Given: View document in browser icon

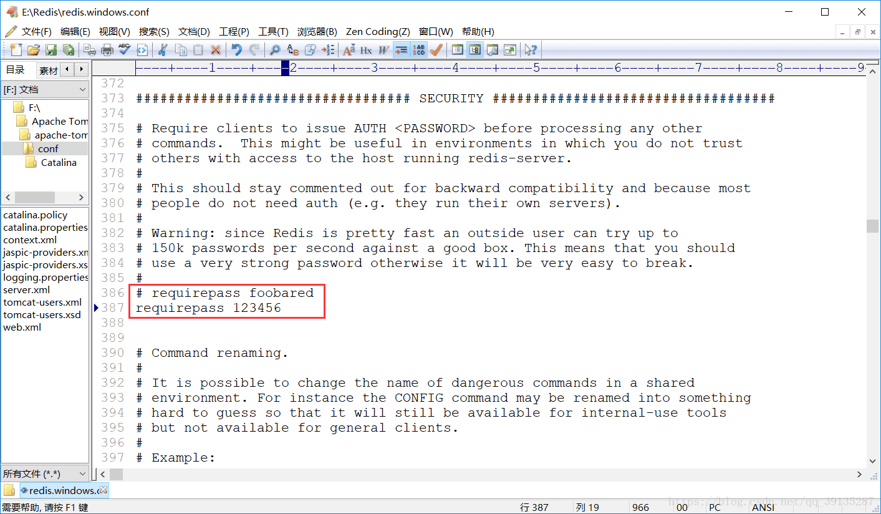Looking at the screenshot, I should click(142, 50).
